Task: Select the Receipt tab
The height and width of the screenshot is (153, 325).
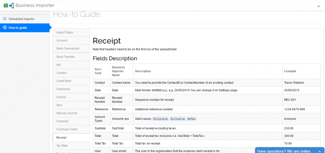Action: [71, 137]
